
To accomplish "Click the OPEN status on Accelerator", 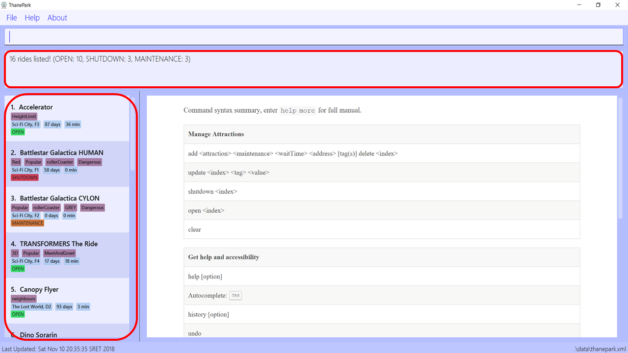I will point(18,132).
